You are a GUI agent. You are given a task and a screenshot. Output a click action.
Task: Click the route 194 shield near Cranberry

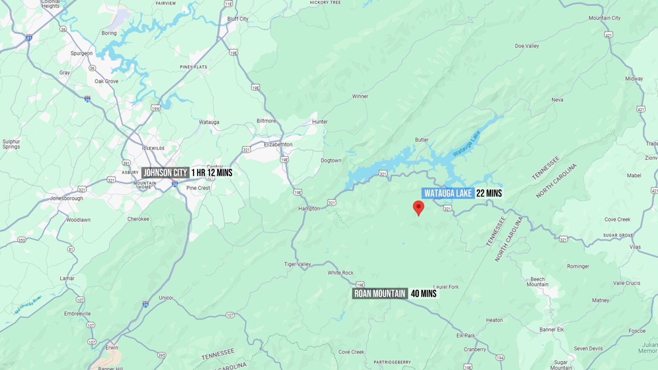(500, 358)
